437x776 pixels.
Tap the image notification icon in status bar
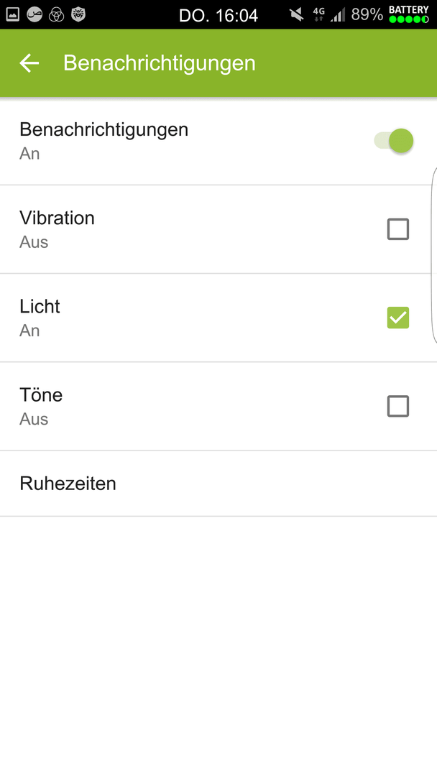coord(13,14)
